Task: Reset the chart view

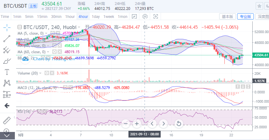Action: 179,124
